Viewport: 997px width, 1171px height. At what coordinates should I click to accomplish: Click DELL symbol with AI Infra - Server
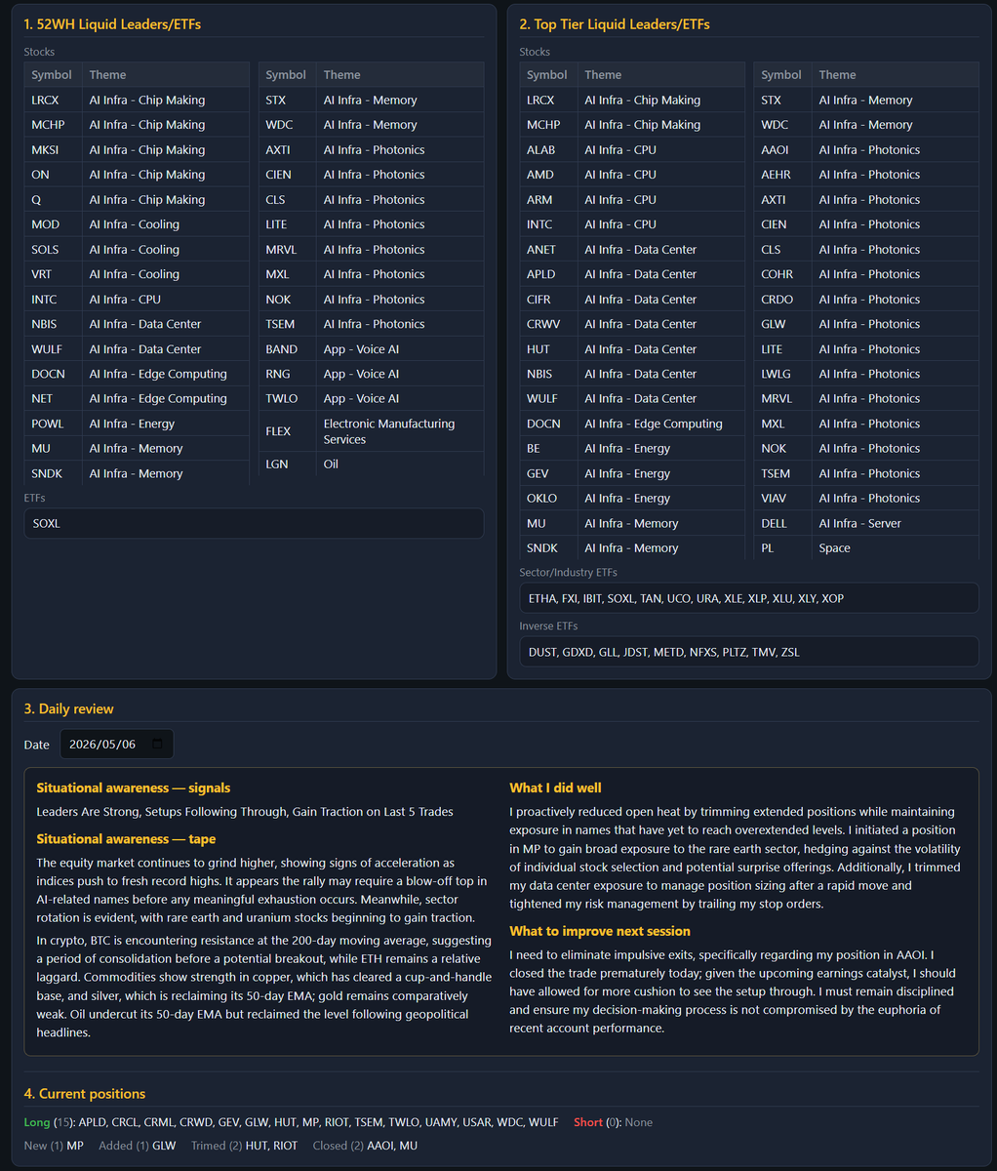click(775, 523)
